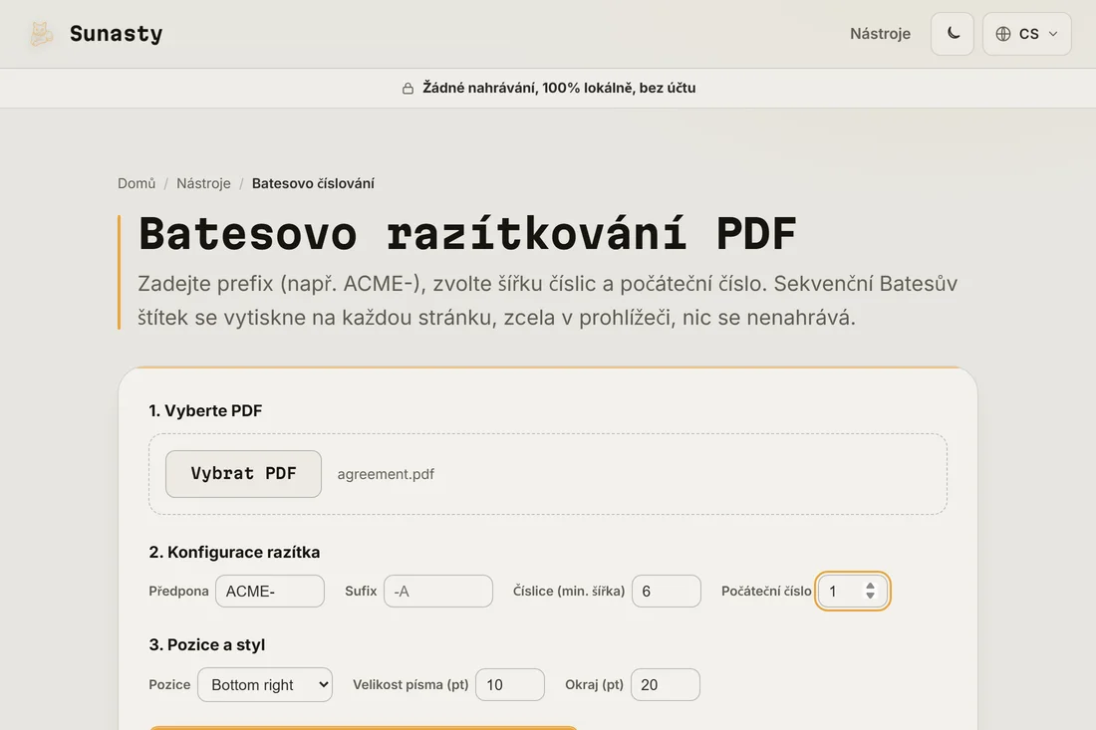Focus the Okraj (pt) field
The image size is (1096, 730).
click(666, 684)
